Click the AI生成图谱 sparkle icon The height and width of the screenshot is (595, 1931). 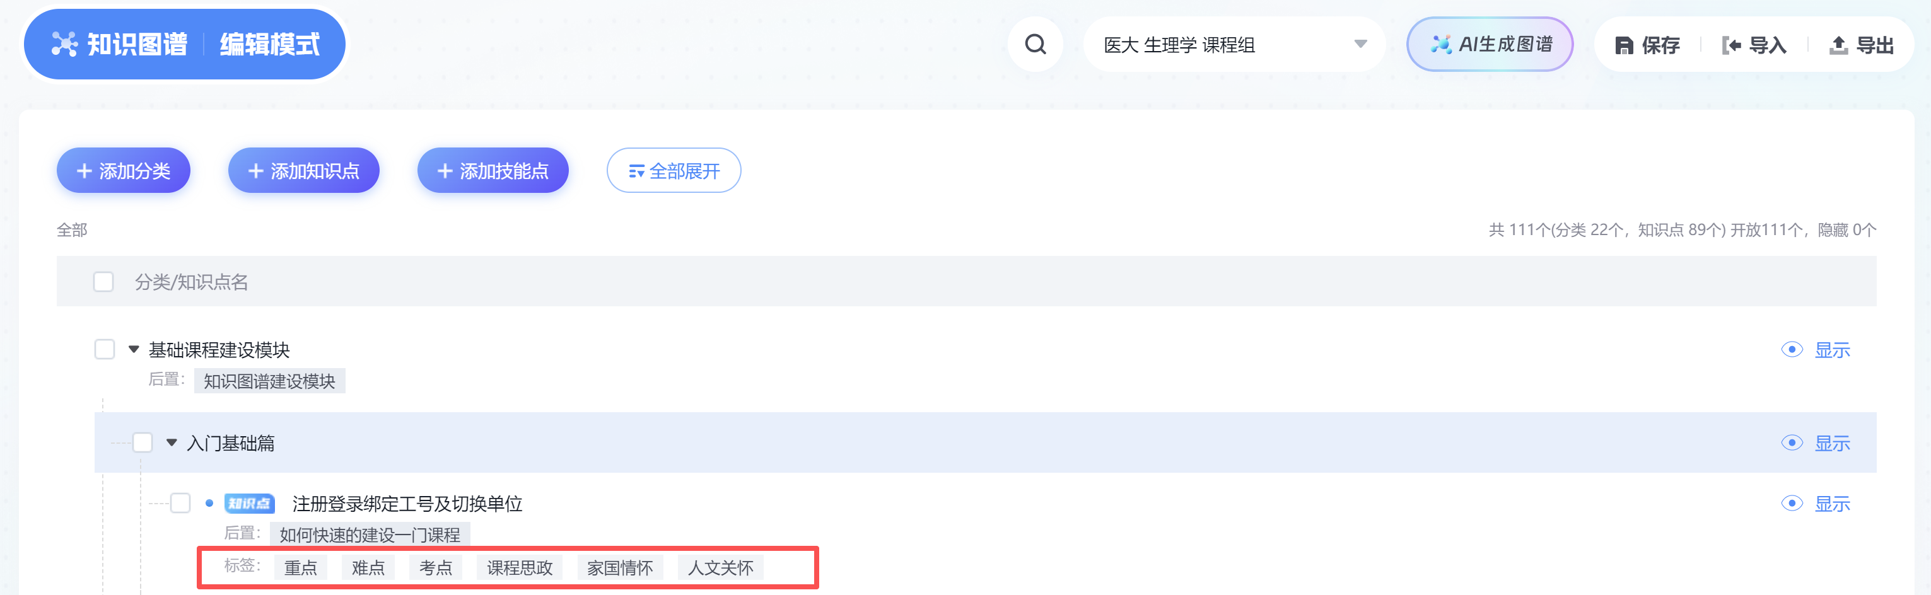[1441, 44]
